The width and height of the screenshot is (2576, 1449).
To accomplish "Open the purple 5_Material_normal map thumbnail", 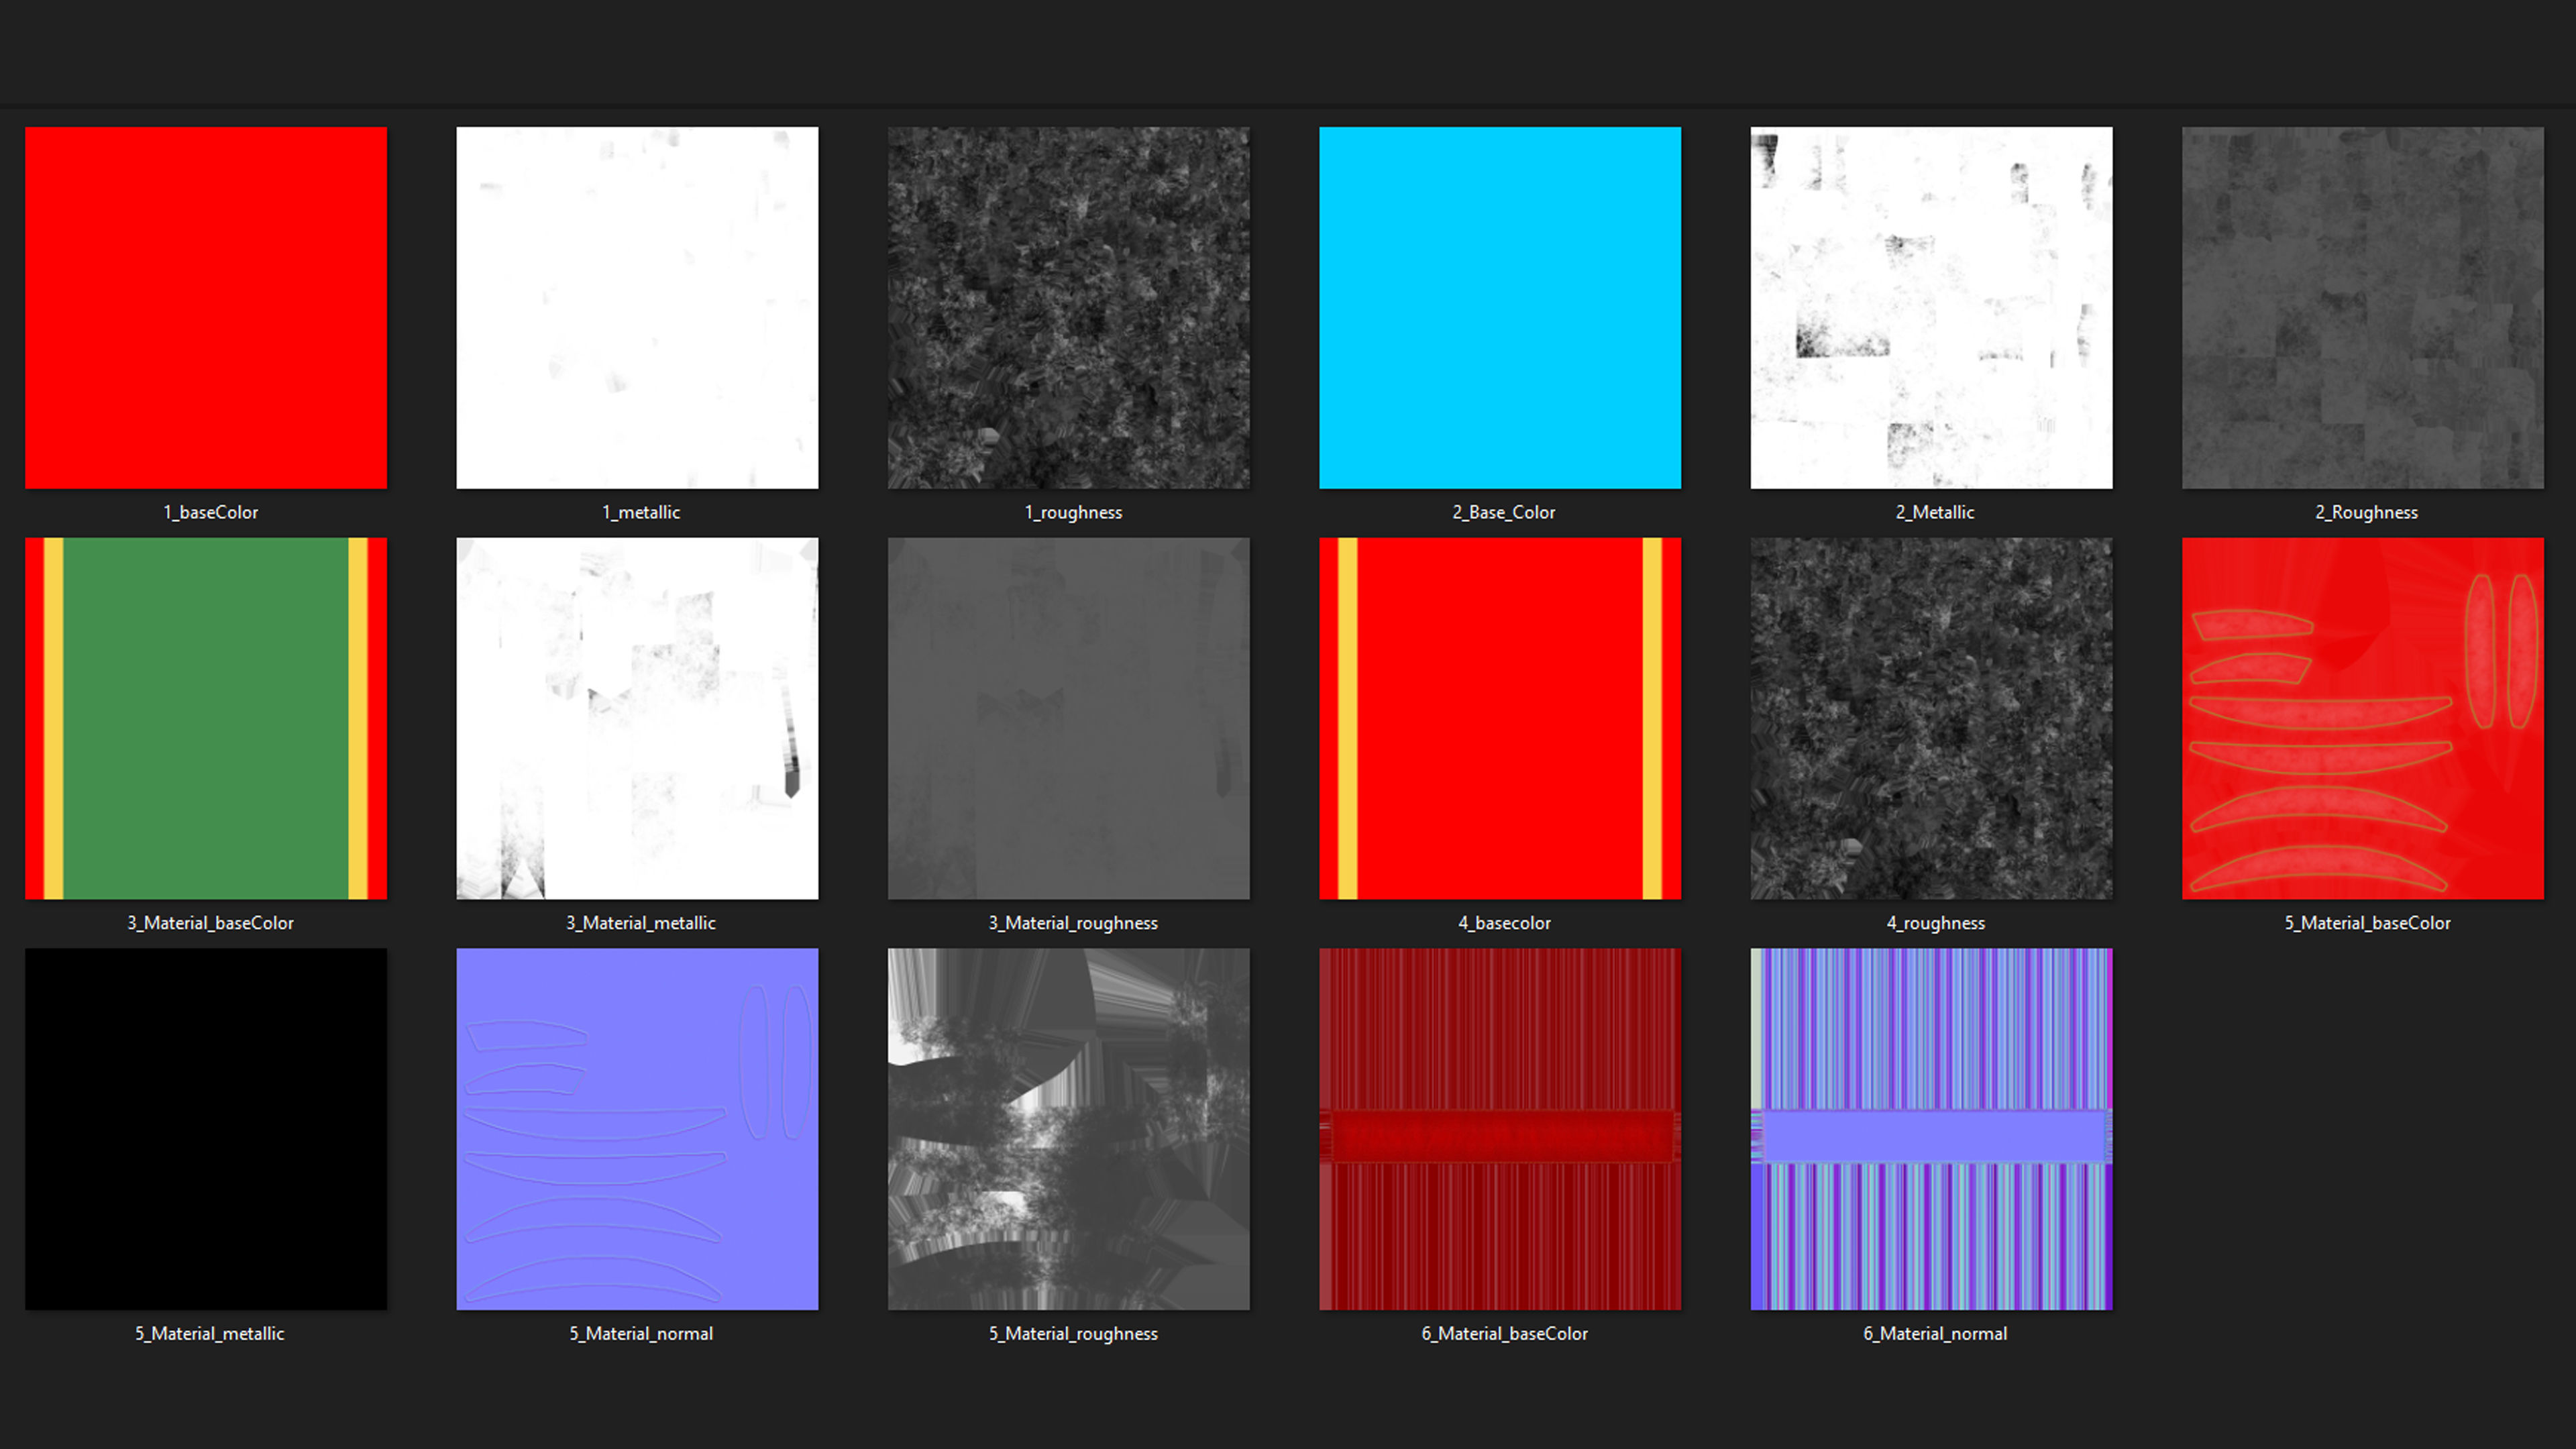I will click(x=637, y=1129).
